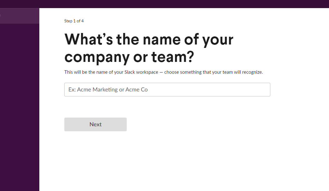This screenshot has width=329, height=191.
Task: Click the word "workspace" in the description
Action: tap(148, 72)
